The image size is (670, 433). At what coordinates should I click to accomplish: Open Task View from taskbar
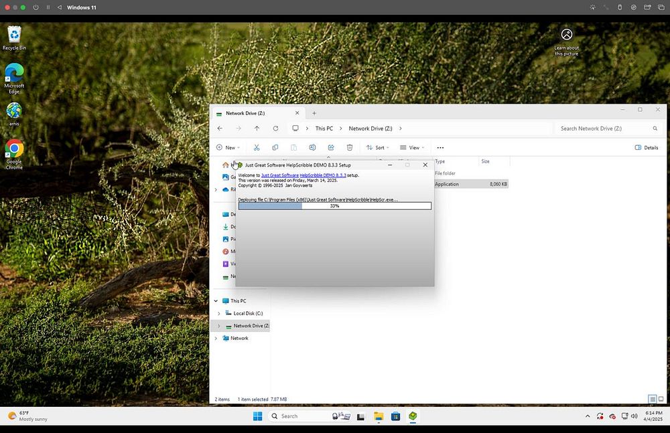point(360,416)
